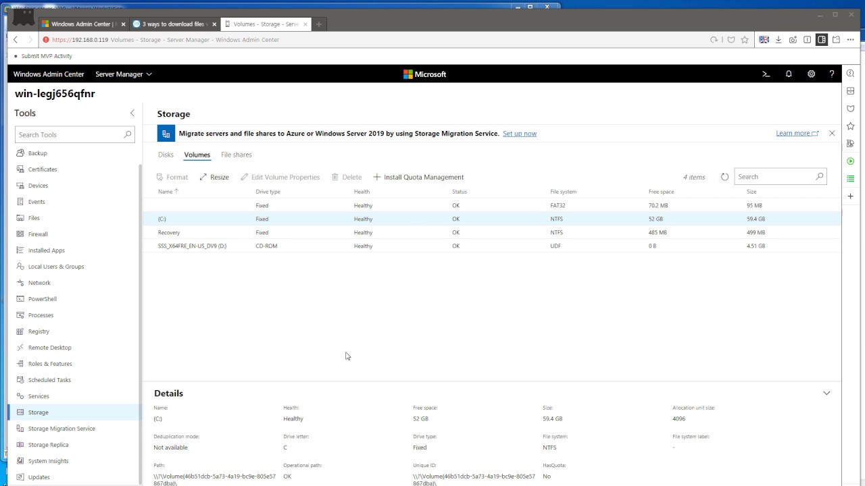Viewport: 865px width, 486px height.
Task: Collapse the Tools sidebar
Action: coord(132,113)
